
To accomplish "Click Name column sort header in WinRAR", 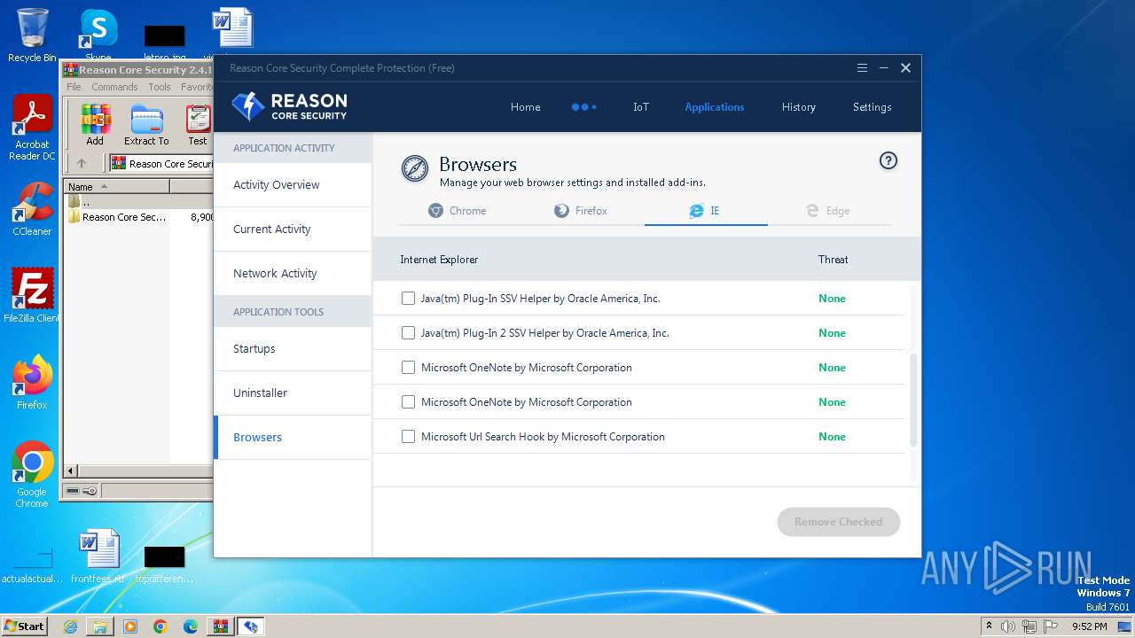I will (116, 187).
